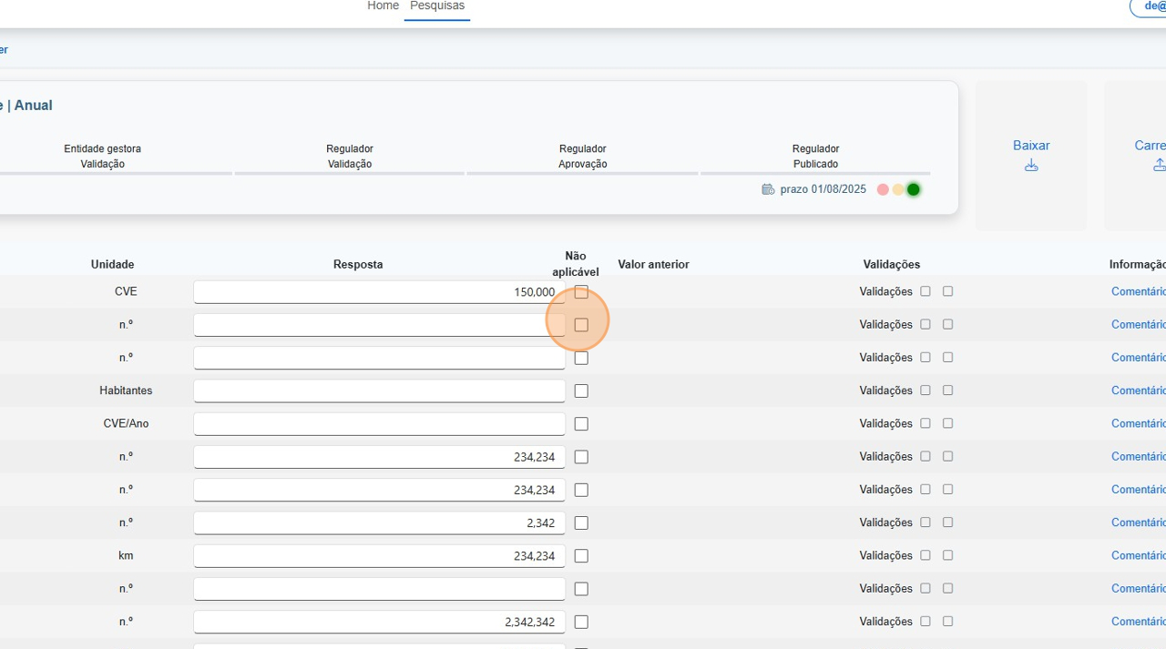Click the green status indicator dot
The image size is (1166, 649).
[x=913, y=189]
